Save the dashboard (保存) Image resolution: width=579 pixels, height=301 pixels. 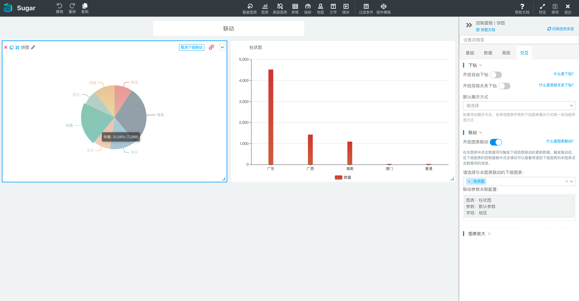tap(555, 9)
